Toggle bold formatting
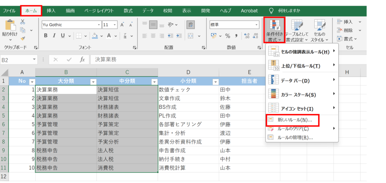Screen dimensions: 386x183 pyautogui.click(x=45, y=36)
